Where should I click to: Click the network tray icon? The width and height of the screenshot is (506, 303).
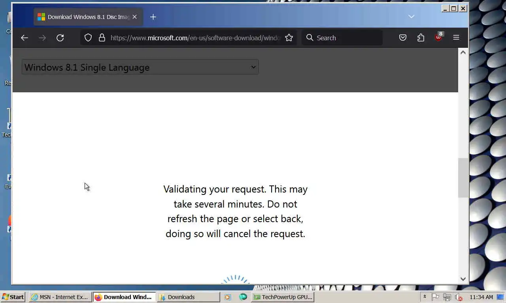[447, 297]
